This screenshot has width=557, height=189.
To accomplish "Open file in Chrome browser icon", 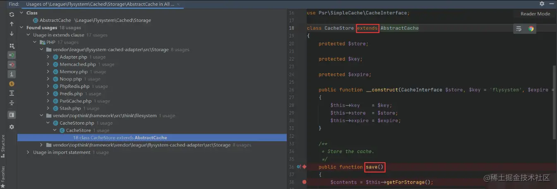I will [531, 29].
